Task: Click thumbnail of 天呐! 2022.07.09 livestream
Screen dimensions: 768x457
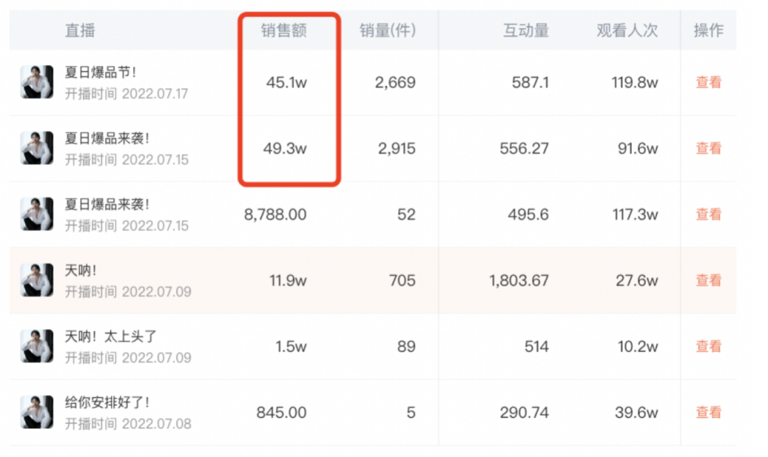Action: click(x=37, y=280)
